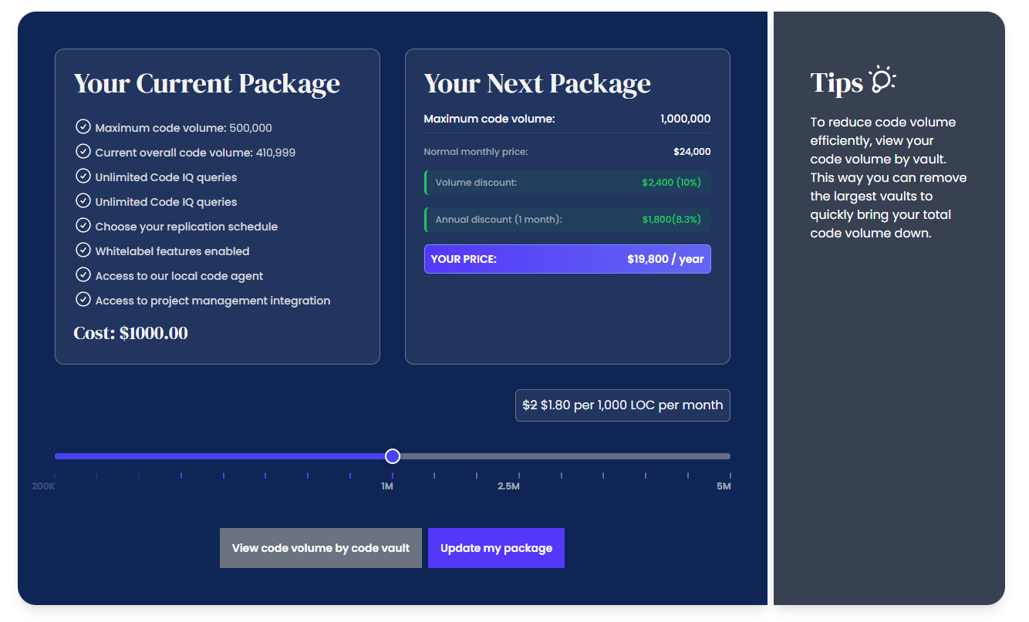Click the Update my package button
This screenshot has height=622, width=1029.
point(496,548)
